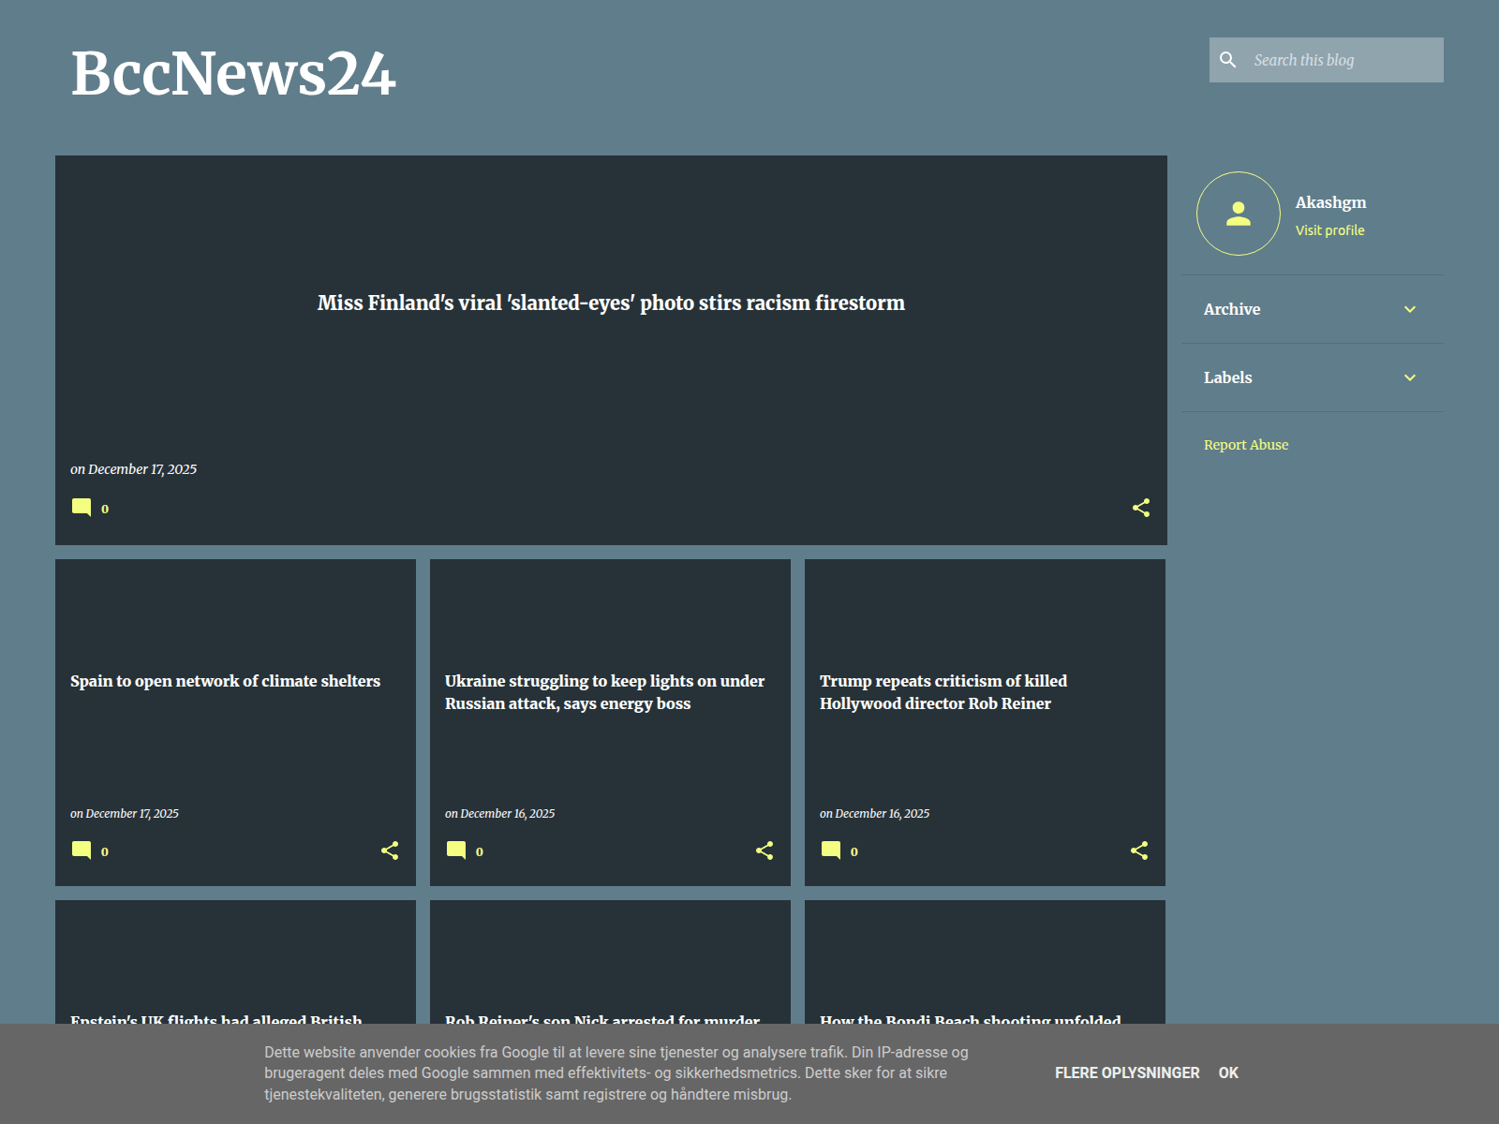Image resolution: width=1499 pixels, height=1124 pixels.
Task: Click comment count on Miss Finland post
Action: coord(105,509)
